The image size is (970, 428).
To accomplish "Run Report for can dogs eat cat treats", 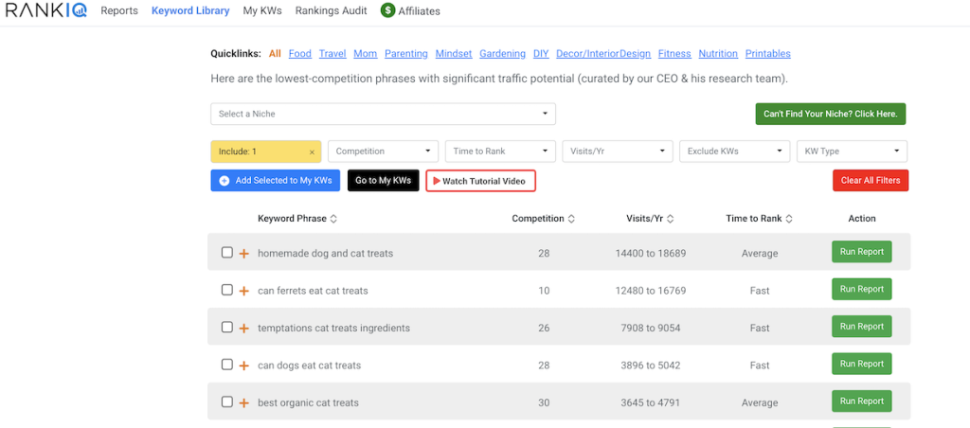I will (862, 364).
